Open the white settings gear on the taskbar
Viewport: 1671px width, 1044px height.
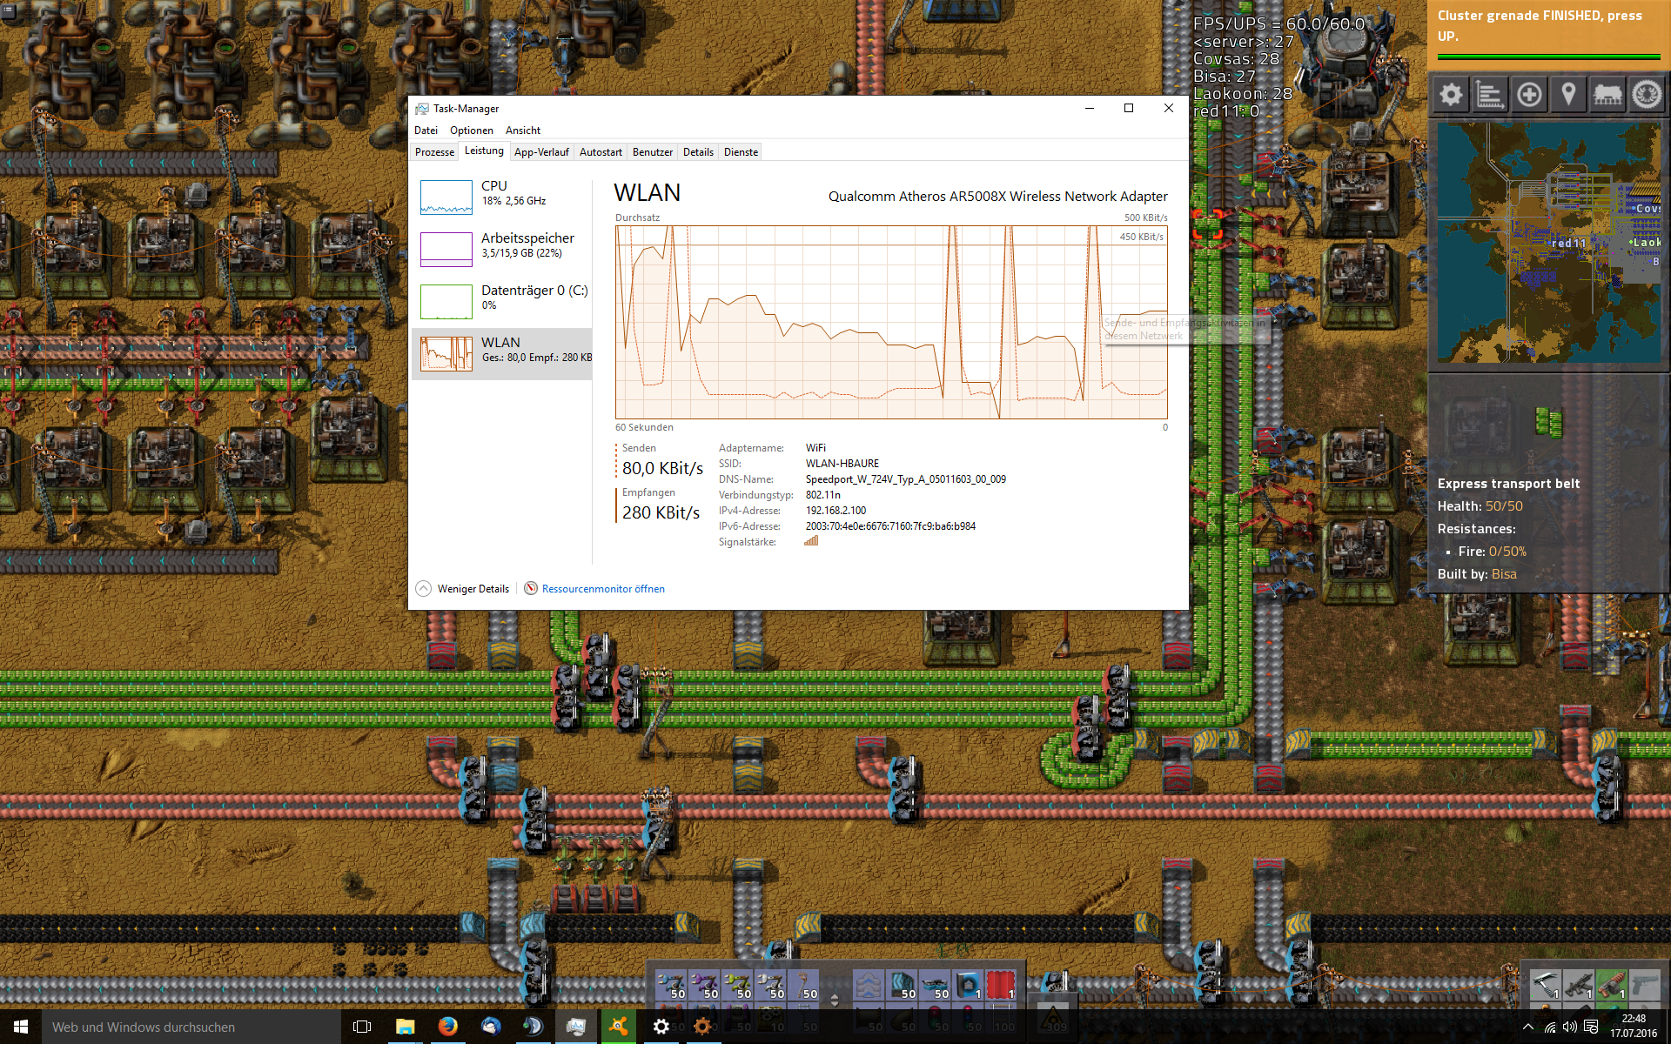click(661, 1027)
